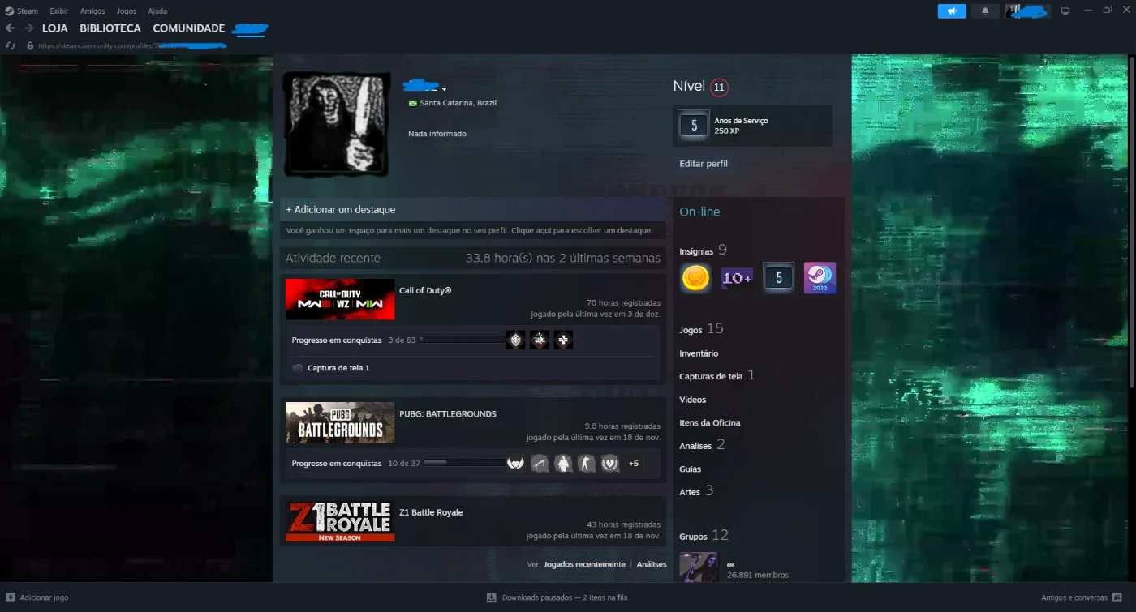Open Análises 2 in the sidebar
The width and height of the screenshot is (1136, 612).
click(702, 445)
